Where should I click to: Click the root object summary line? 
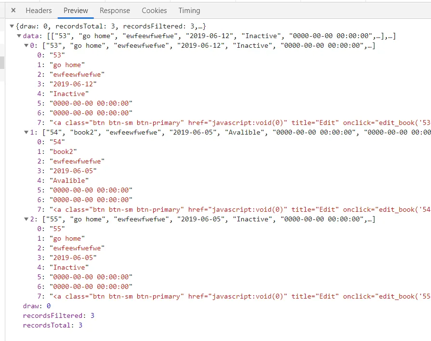pyautogui.click(x=111, y=26)
